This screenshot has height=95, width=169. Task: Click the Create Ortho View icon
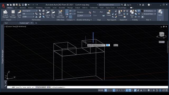point(60,14)
